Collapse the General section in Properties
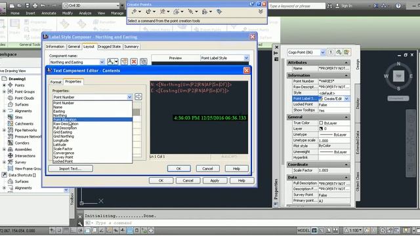The width and height of the screenshot is (420, 236). [346, 117]
